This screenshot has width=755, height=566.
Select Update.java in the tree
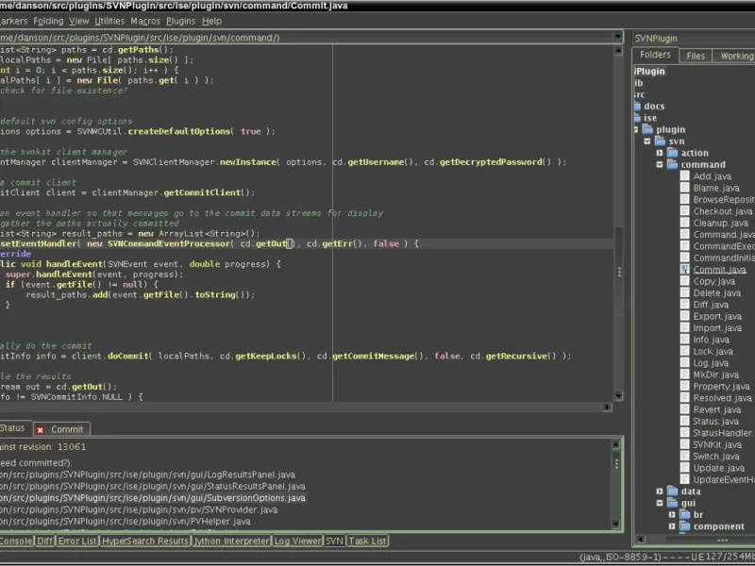pos(718,468)
